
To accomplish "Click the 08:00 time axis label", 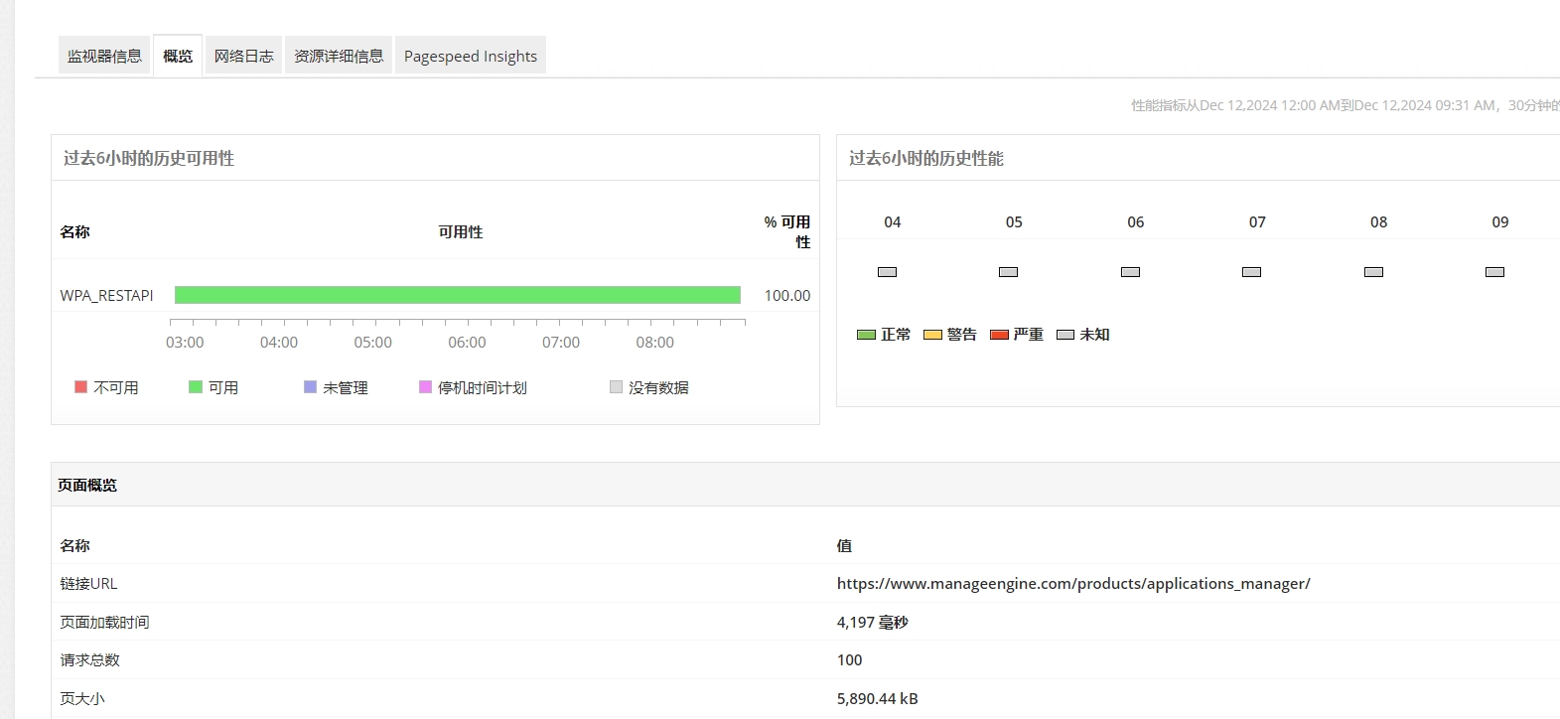I will pos(654,342).
